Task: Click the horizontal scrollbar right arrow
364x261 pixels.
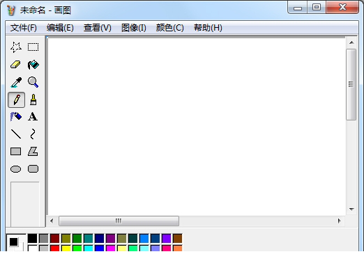Action: coord(340,221)
